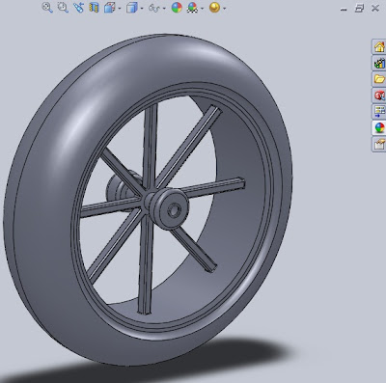386x383 pixels.
Task: Click the Display Style cube icon
Action: 132,8
